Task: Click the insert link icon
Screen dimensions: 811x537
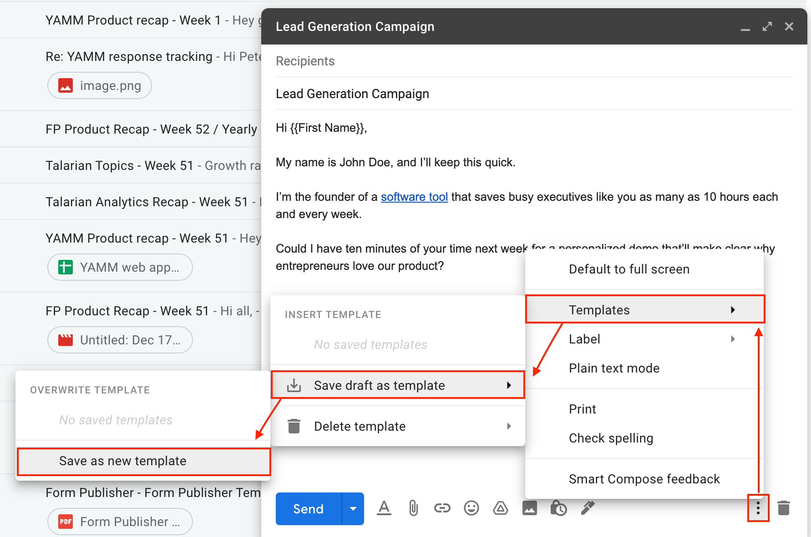Action: [x=442, y=508]
